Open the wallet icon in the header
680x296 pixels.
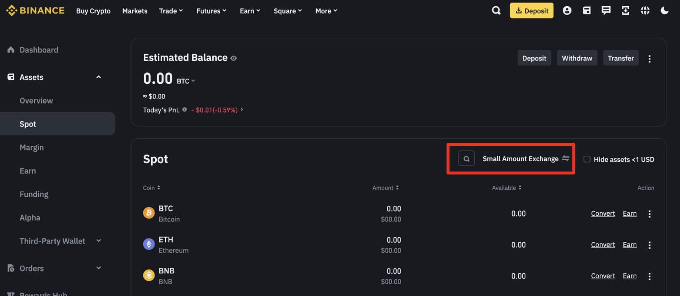(x=586, y=11)
